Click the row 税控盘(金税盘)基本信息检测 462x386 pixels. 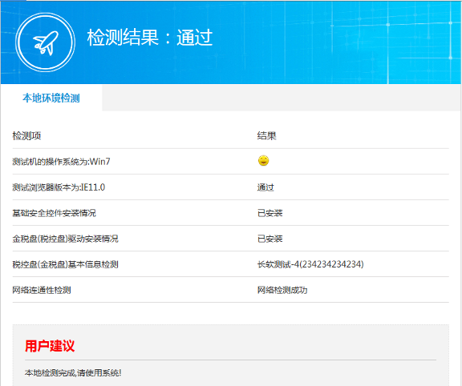(x=231, y=264)
